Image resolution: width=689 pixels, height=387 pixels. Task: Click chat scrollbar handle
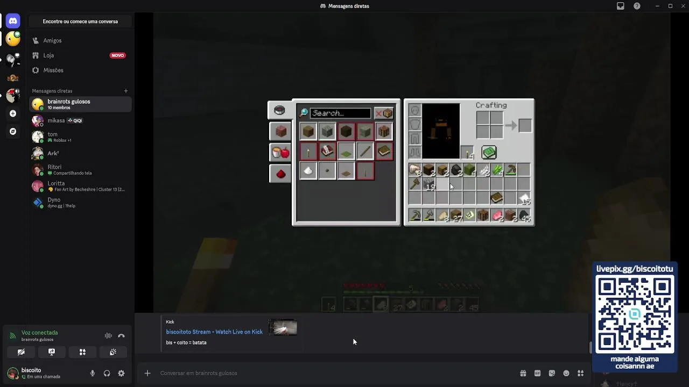[590, 347]
